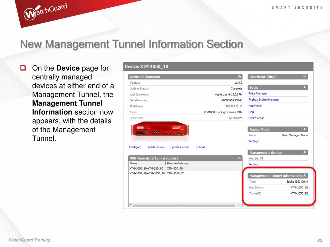Open Policy Manager link
Screen dimensions: 330x247
coord(257,94)
